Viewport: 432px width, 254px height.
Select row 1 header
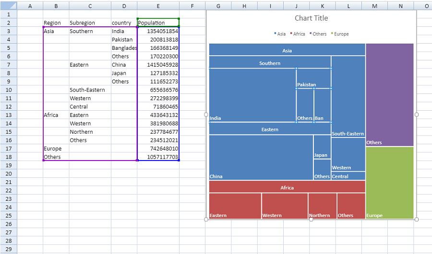8,14
